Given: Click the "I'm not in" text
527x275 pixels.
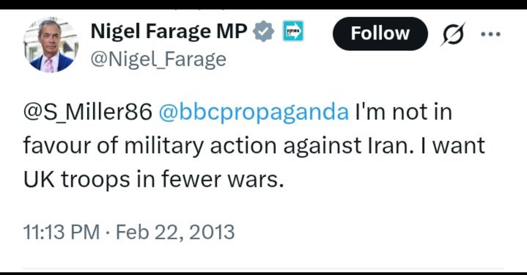Looking at the screenshot, I should [x=403, y=113].
